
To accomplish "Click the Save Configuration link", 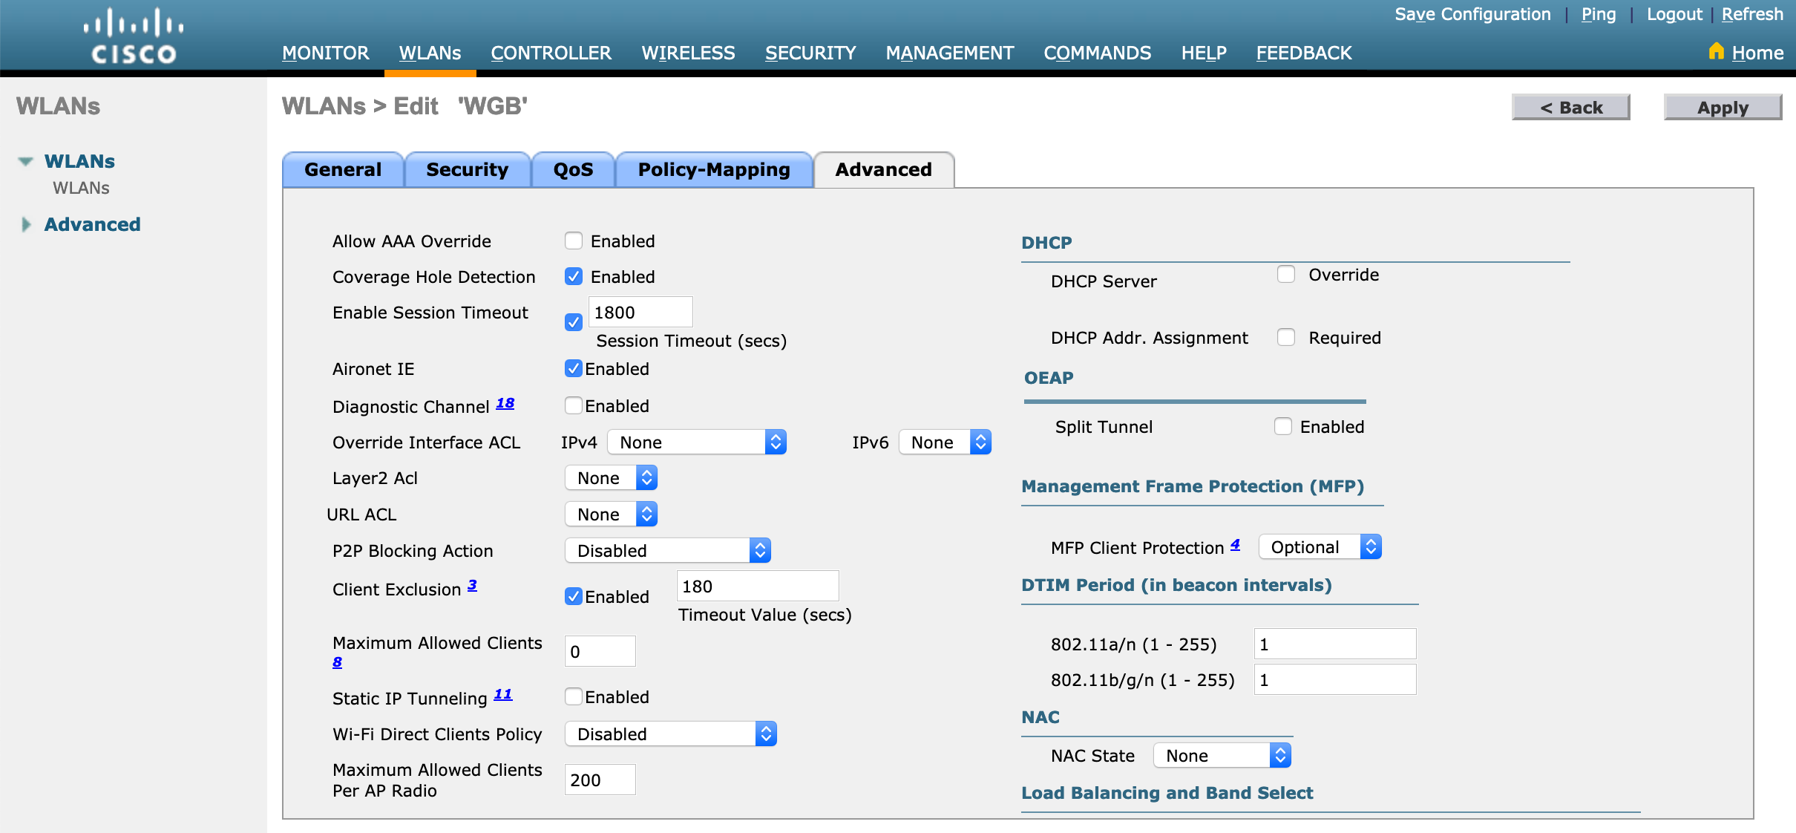I will (x=1472, y=14).
